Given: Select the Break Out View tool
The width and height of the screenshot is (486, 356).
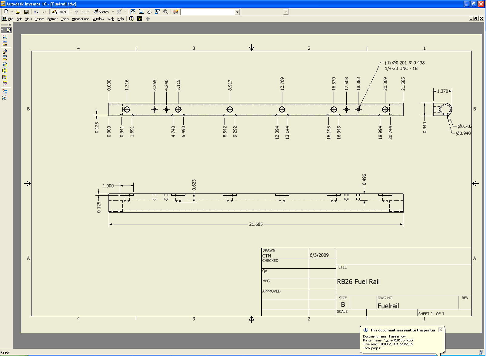Looking at the screenshot, I should tap(5, 77).
